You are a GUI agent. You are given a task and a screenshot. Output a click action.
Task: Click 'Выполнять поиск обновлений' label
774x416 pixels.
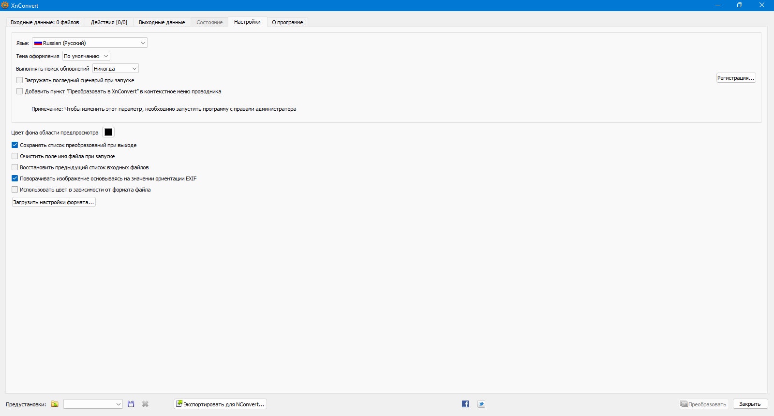point(53,69)
